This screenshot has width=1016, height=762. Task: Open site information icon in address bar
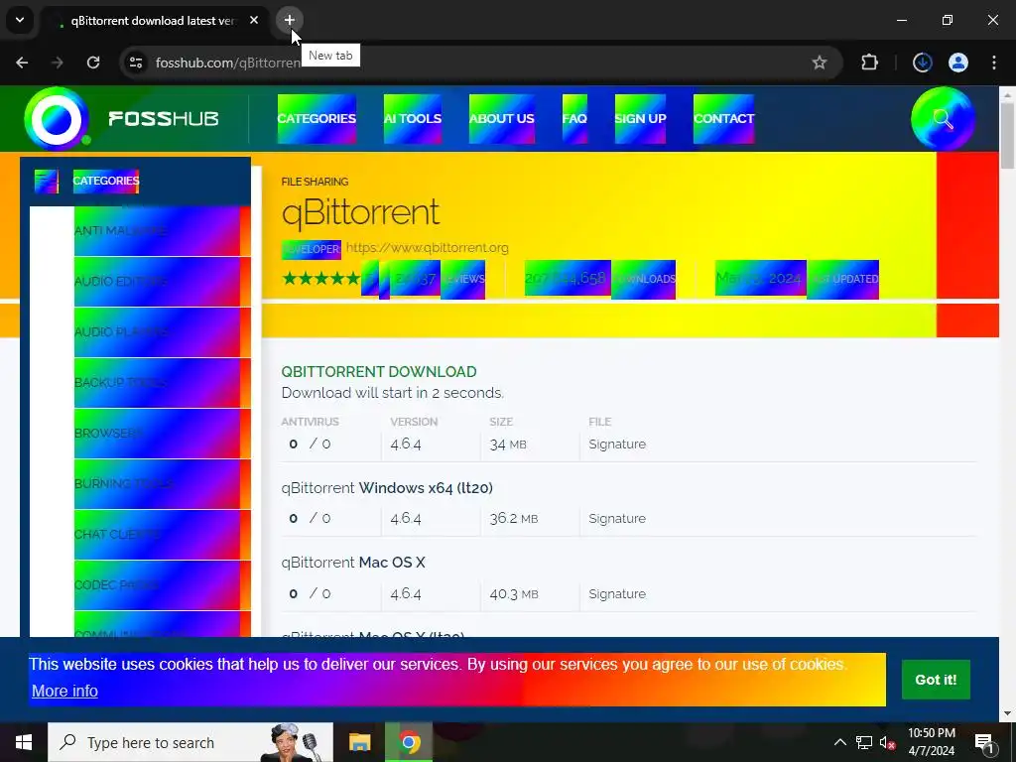136,63
